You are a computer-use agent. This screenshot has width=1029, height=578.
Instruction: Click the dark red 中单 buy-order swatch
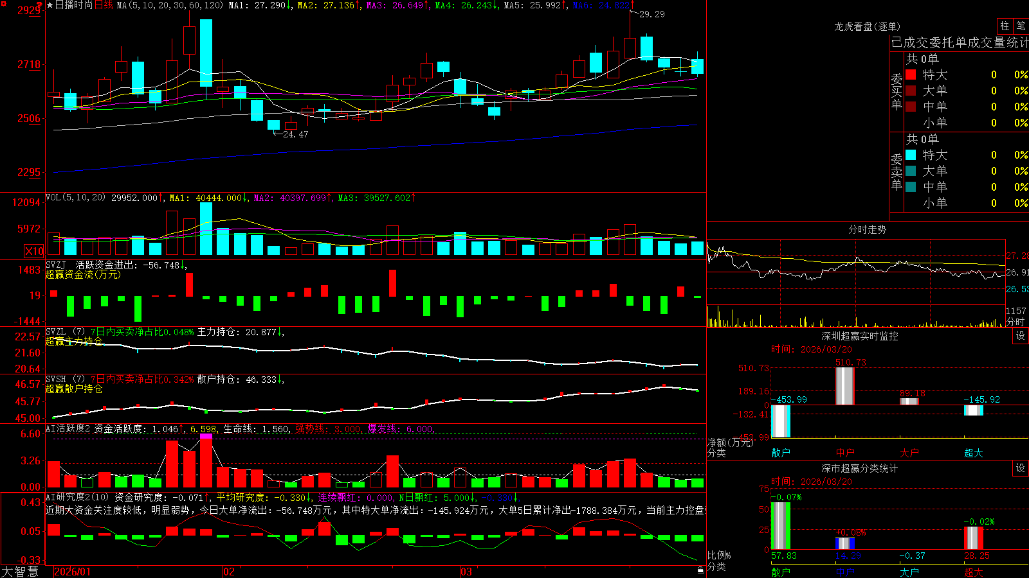[911, 106]
